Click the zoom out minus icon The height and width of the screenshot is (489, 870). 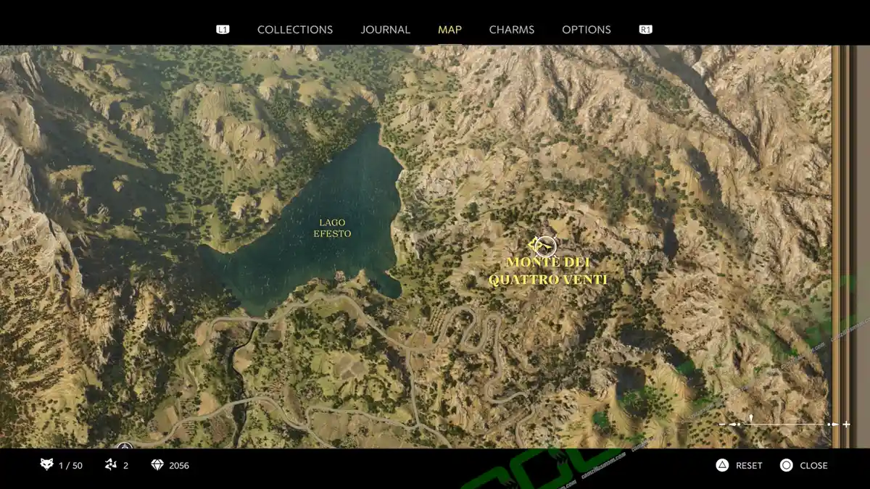pos(723,424)
